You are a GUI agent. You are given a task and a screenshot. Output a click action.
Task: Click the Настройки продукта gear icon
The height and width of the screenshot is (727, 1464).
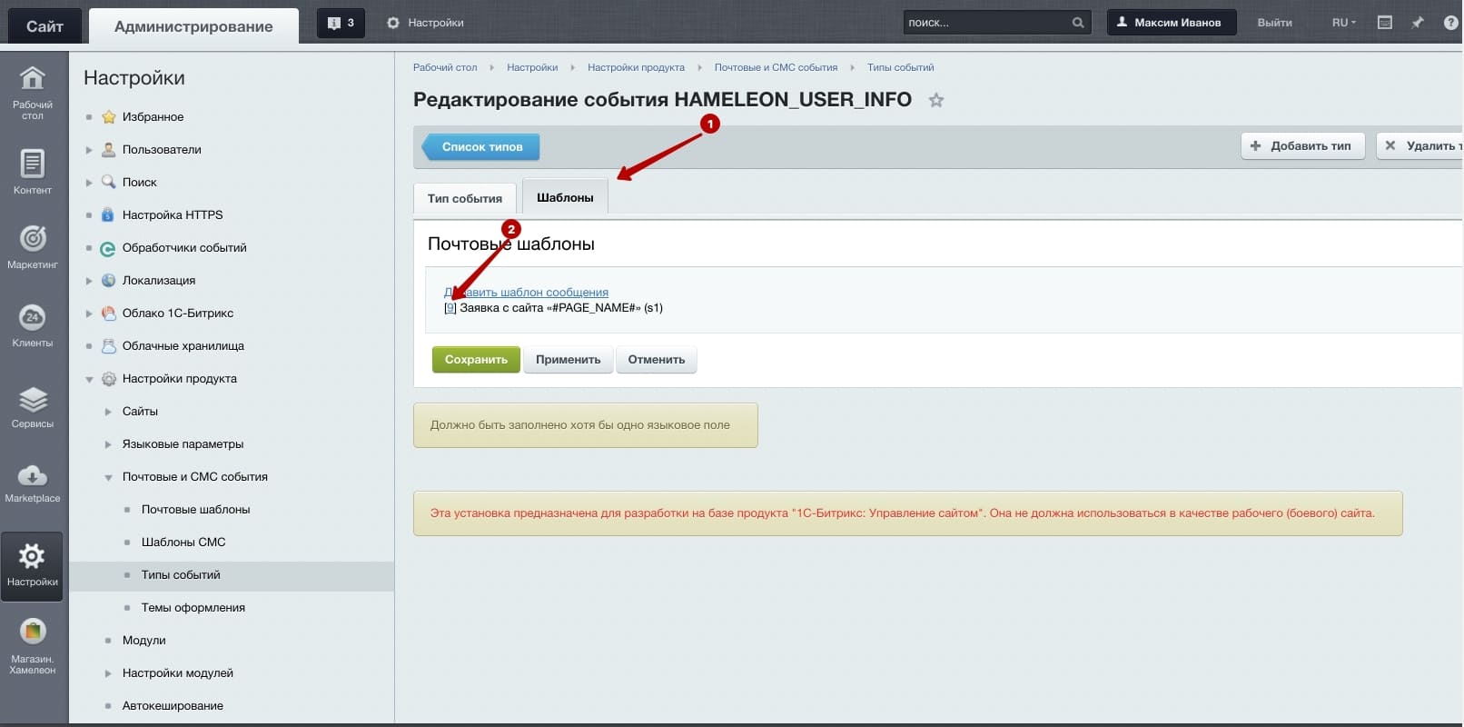(x=109, y=379)
